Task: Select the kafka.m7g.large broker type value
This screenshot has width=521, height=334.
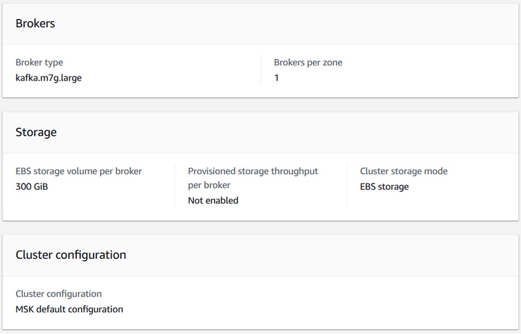Action: coord(48,78)
